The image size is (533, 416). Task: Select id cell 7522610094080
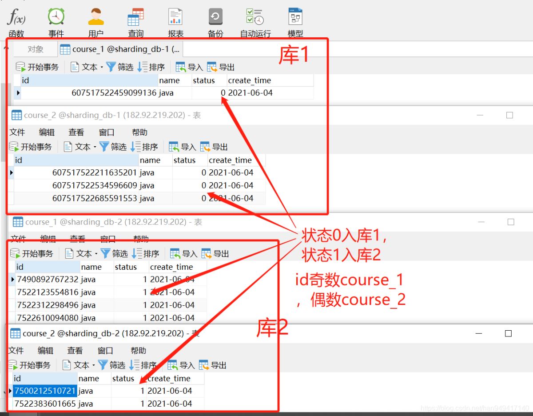point(48,318)
